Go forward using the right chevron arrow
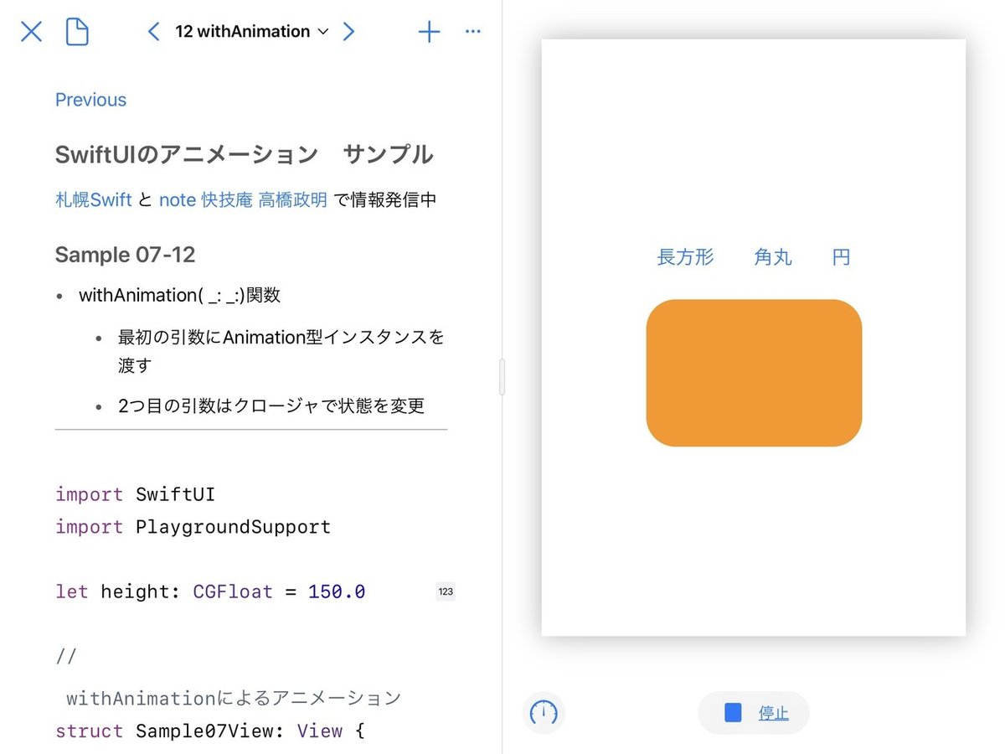 349,31
